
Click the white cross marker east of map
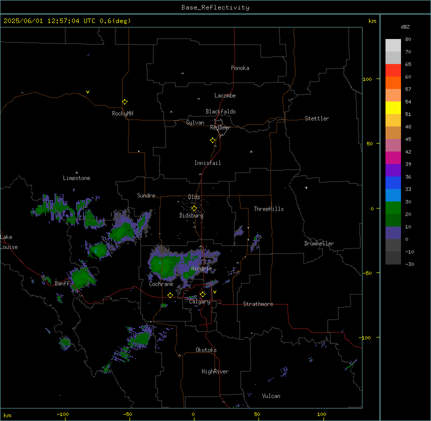[306, 187]
